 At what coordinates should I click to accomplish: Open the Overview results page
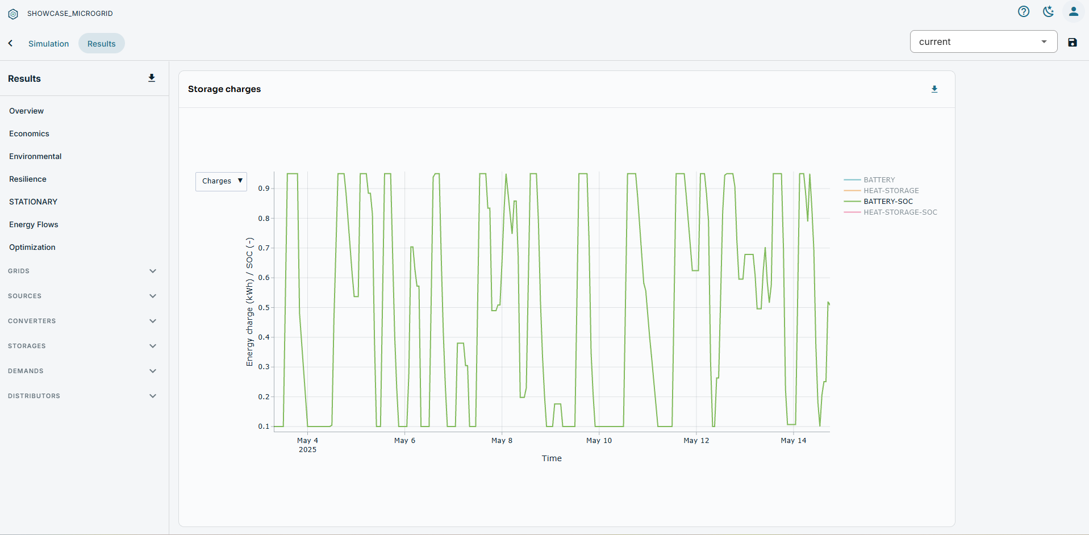(x=26, y=111)
